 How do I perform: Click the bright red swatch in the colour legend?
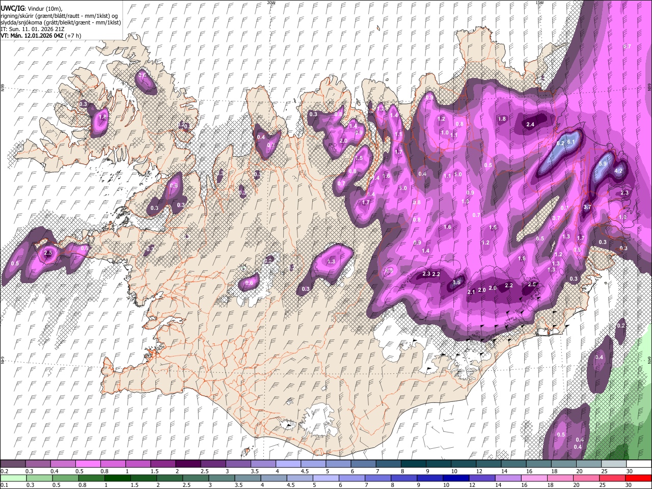638,478
